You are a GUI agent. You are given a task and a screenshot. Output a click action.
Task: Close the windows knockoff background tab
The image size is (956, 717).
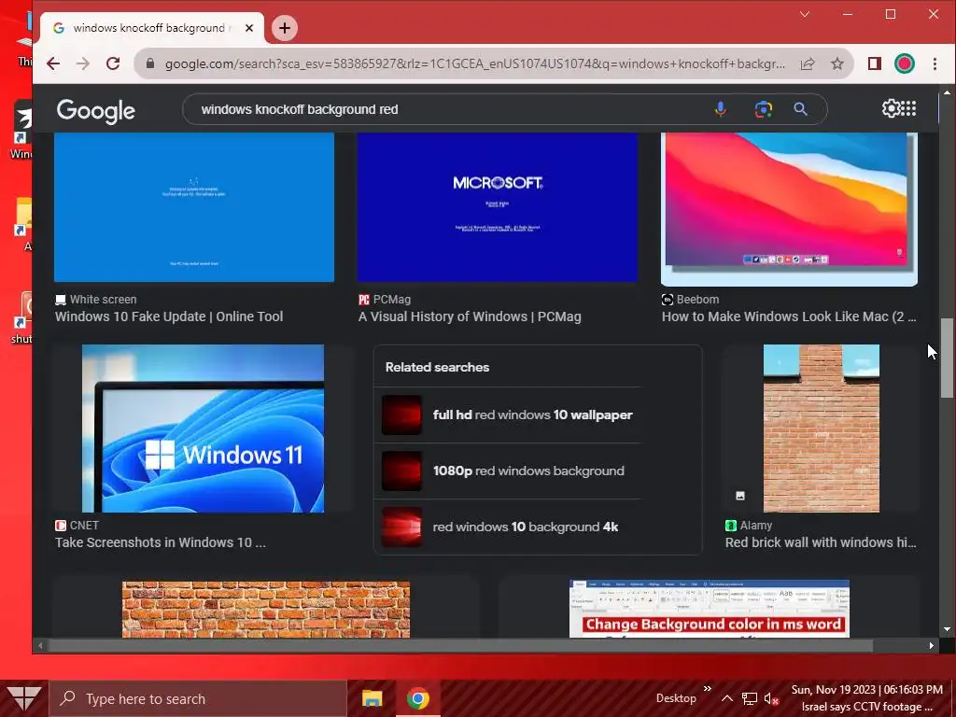click(248, 28)
